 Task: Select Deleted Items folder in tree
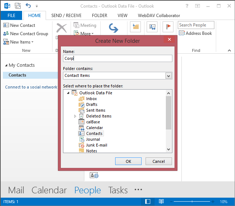pos(99,116)
